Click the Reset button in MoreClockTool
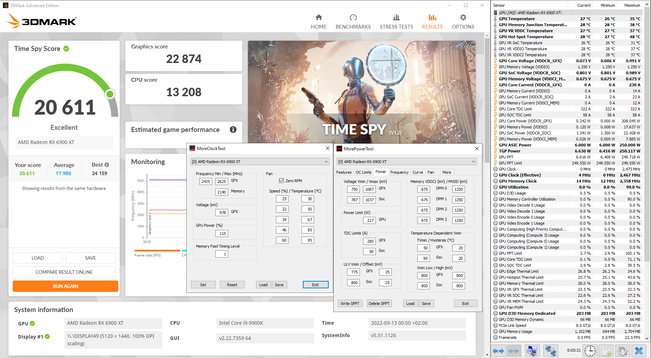The width and height of the screenshot is (651, 358). pos(232,285)
